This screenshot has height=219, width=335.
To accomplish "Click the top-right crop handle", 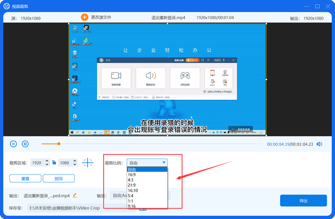I will (266, 24).
